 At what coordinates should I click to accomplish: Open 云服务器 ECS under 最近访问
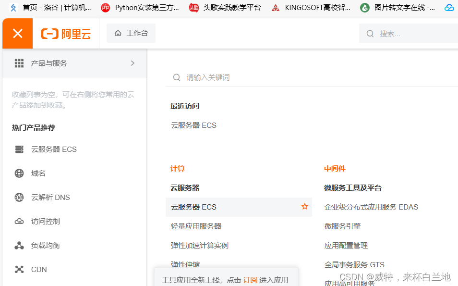(x=193, y=125)
